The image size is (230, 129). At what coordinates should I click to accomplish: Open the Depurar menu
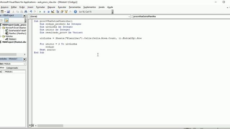[51, 7]
